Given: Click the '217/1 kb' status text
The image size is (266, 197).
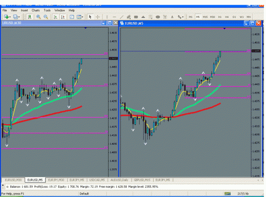Looking at the screenshot, I should click(x=243, y=194).
